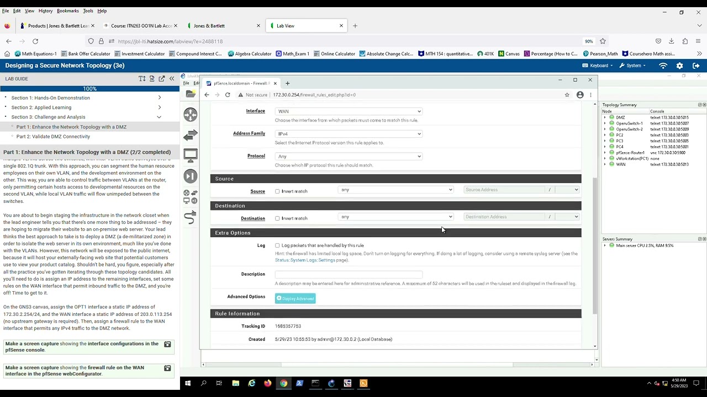Click lab guide text size icon
The image size is (707, 397).
pyautogui.click(x=142, y=79)
